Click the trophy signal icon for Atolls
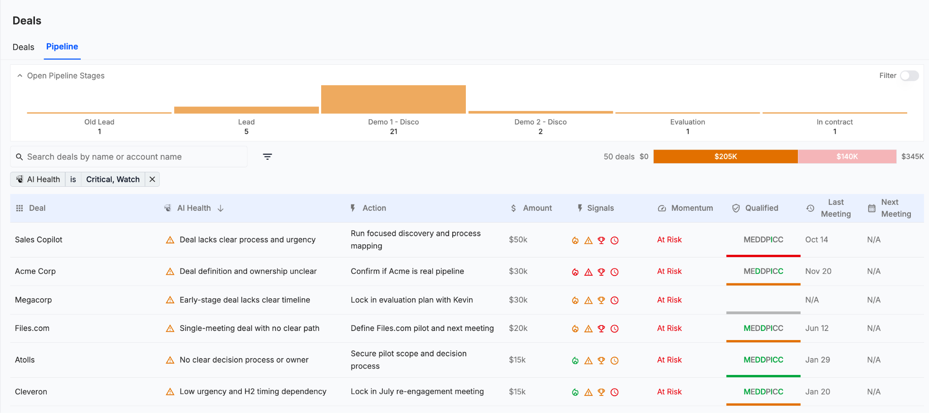Viewport: 929px width, 413px height. pos(601,360)
